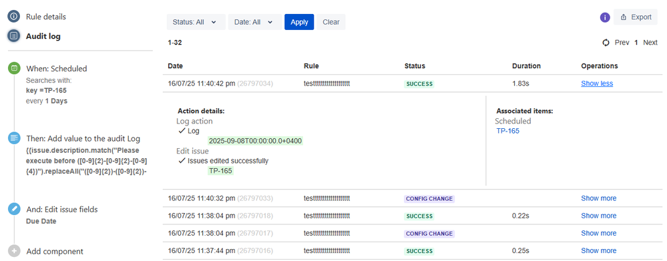Click the SUCCESS badge for 11:40:42 pm
Screen dimensions: 667x261
tap(419, 84)
